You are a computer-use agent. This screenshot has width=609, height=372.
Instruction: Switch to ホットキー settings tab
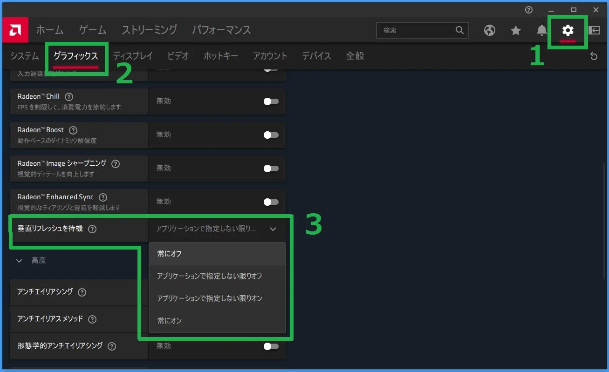(x=221, y=56)
